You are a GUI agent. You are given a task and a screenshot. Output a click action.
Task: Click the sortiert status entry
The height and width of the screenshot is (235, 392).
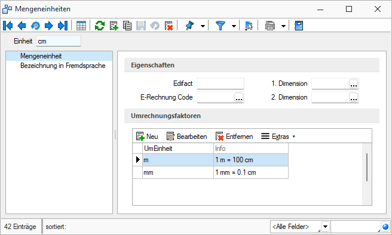point(56,227)
